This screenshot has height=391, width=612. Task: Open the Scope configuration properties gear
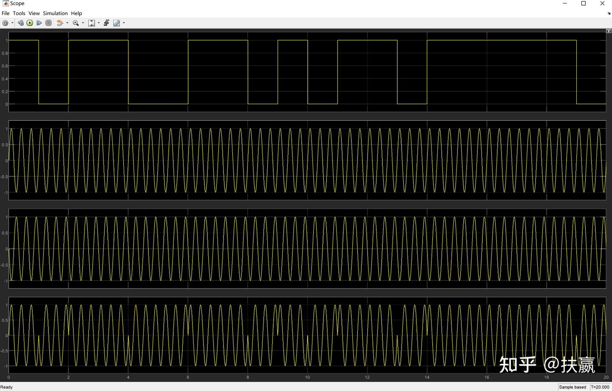(5, 23)
